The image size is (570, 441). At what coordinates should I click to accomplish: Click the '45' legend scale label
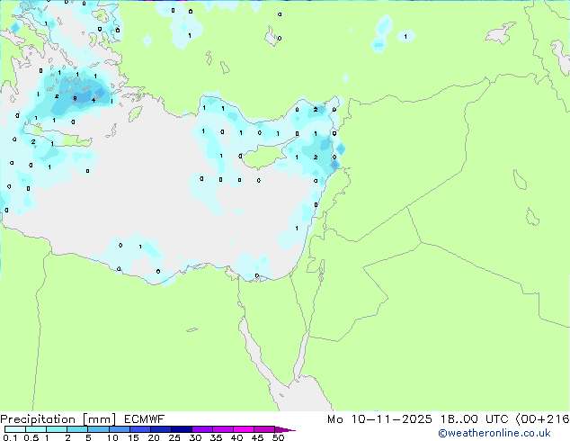pos(257,437)
